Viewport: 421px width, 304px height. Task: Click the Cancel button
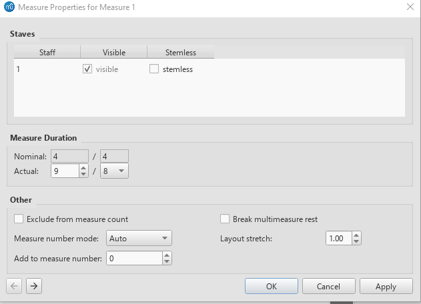point(328,286)
